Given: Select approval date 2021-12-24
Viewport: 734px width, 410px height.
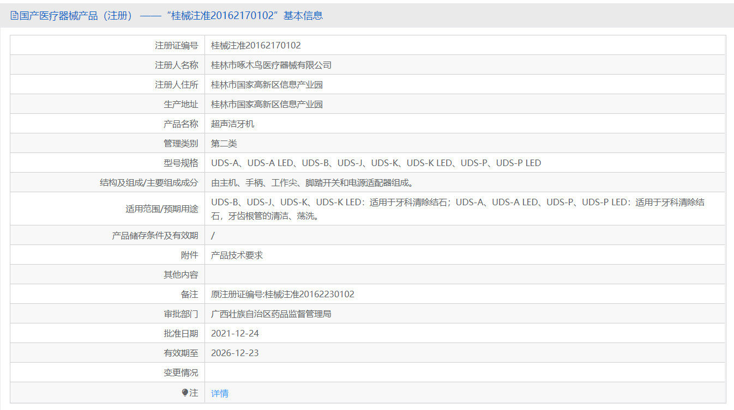Looking at the screenshot, I should click(235, 334).
